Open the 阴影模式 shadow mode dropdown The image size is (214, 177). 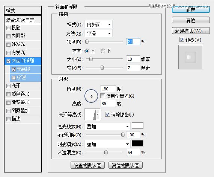coord(107,144)
